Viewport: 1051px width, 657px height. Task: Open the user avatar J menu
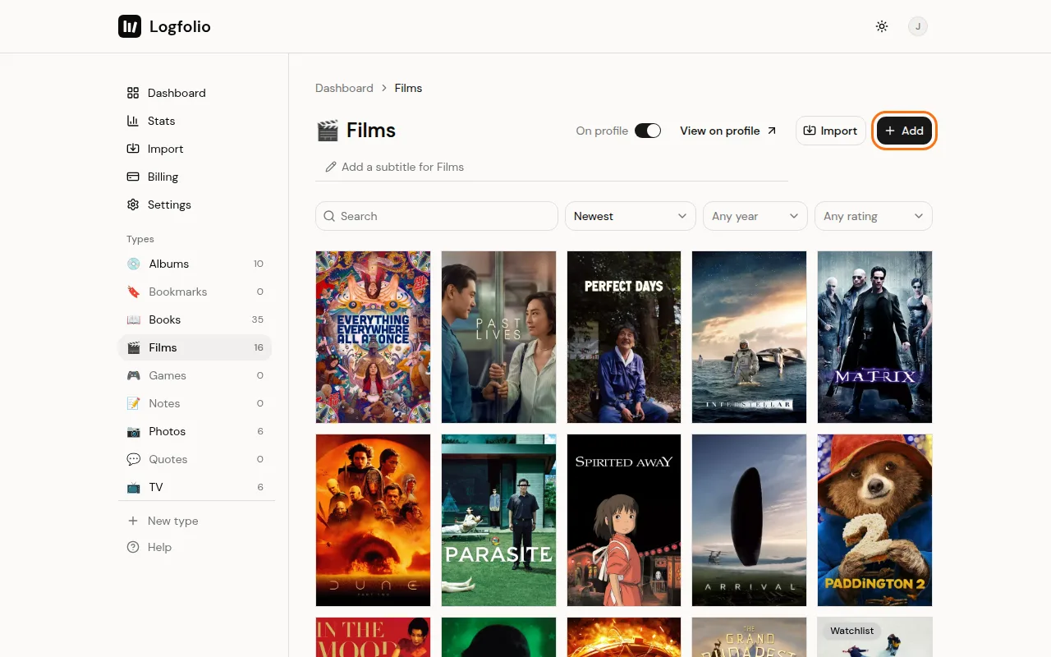coord(918,26)
